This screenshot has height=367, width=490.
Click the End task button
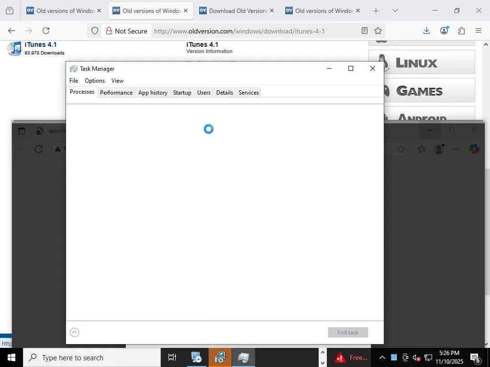click(x=348, y=333)
